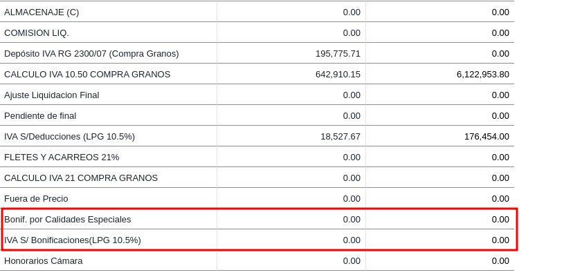Click the 18,527.67 value cell
The width and height of the screenshot is (582, 277).
click(x=340, y=136)
